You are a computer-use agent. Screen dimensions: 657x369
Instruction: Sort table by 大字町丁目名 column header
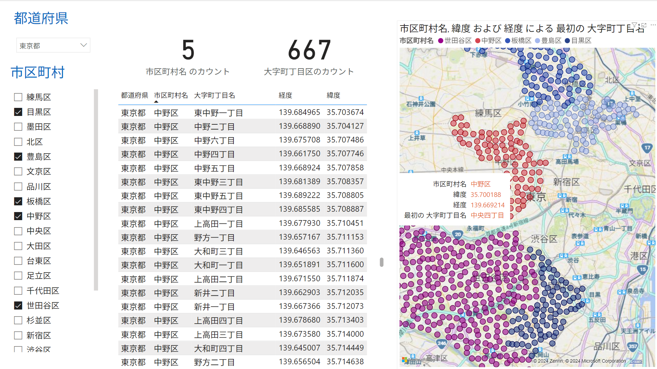click(x=214, y=95)
